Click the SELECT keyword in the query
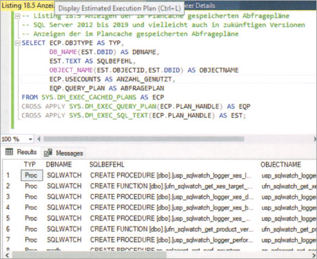317x259 pixels. click(34, 43)
